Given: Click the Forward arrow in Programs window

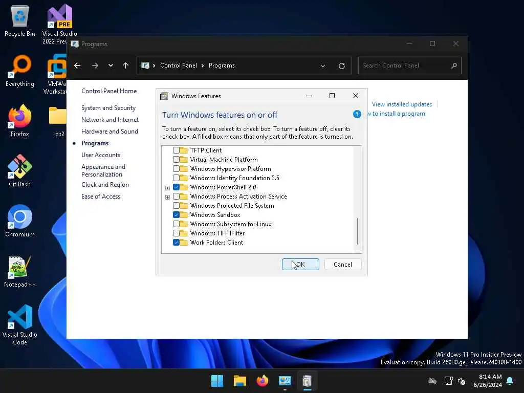Looking at the screenshot, I should tap(95, 65).
